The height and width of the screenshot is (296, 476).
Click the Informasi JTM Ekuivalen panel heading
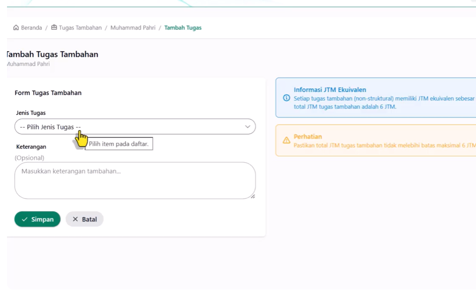(331, 89)
